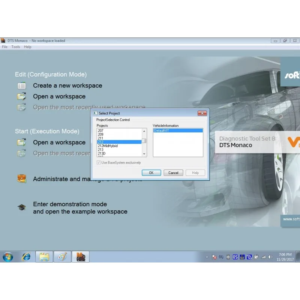Launch Internet Explorer from the taskbar
The width and height of the screenshot is (300, 300).
click(x=26, y=257)
